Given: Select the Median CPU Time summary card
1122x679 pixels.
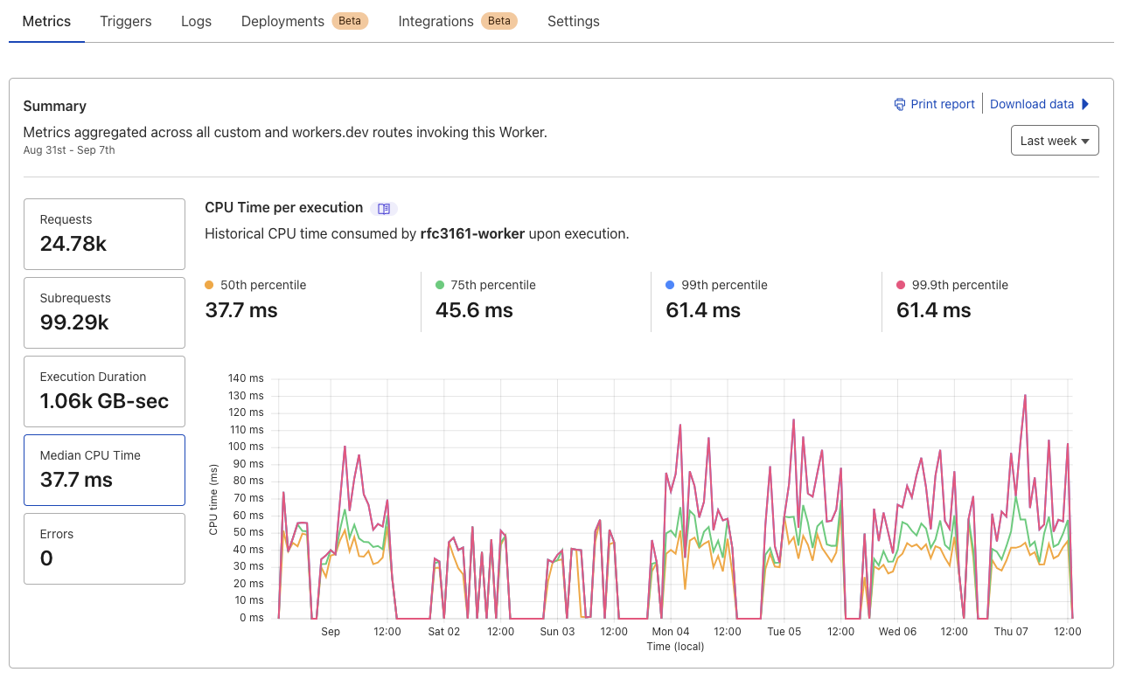Looking at the screenshot, I should pyautogui.click(x=104, y=469).
